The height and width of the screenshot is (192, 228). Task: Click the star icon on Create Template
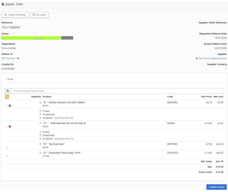5,15
